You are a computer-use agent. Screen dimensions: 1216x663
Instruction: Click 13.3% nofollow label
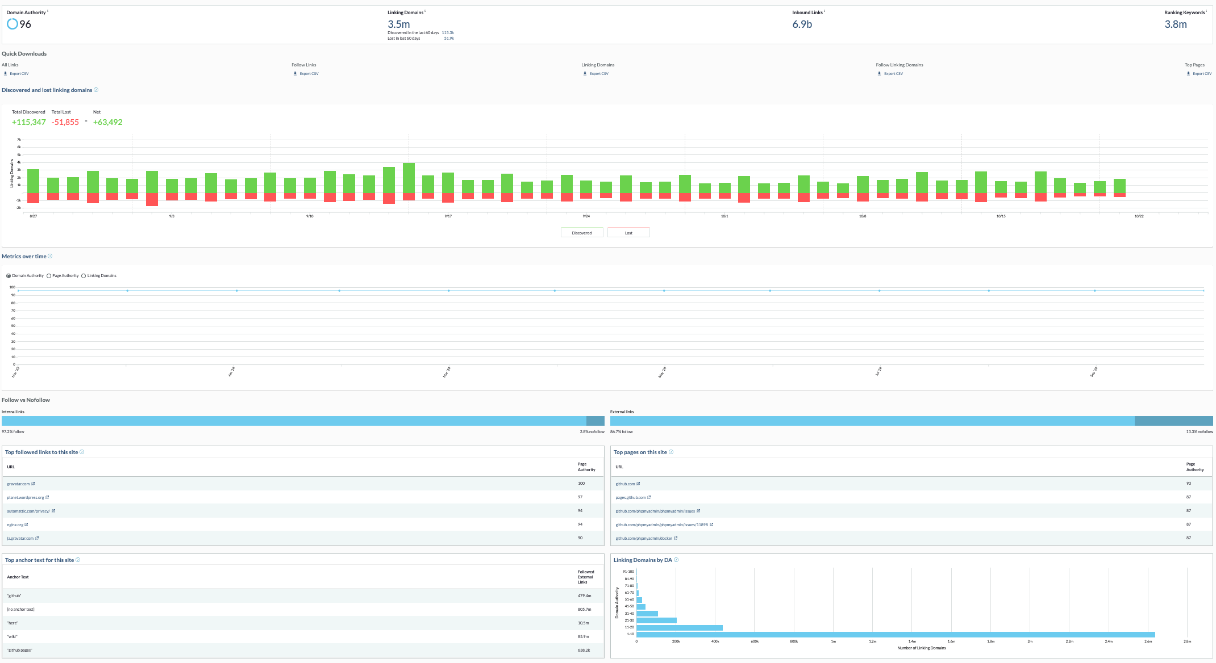click(x=1200, y=432)
